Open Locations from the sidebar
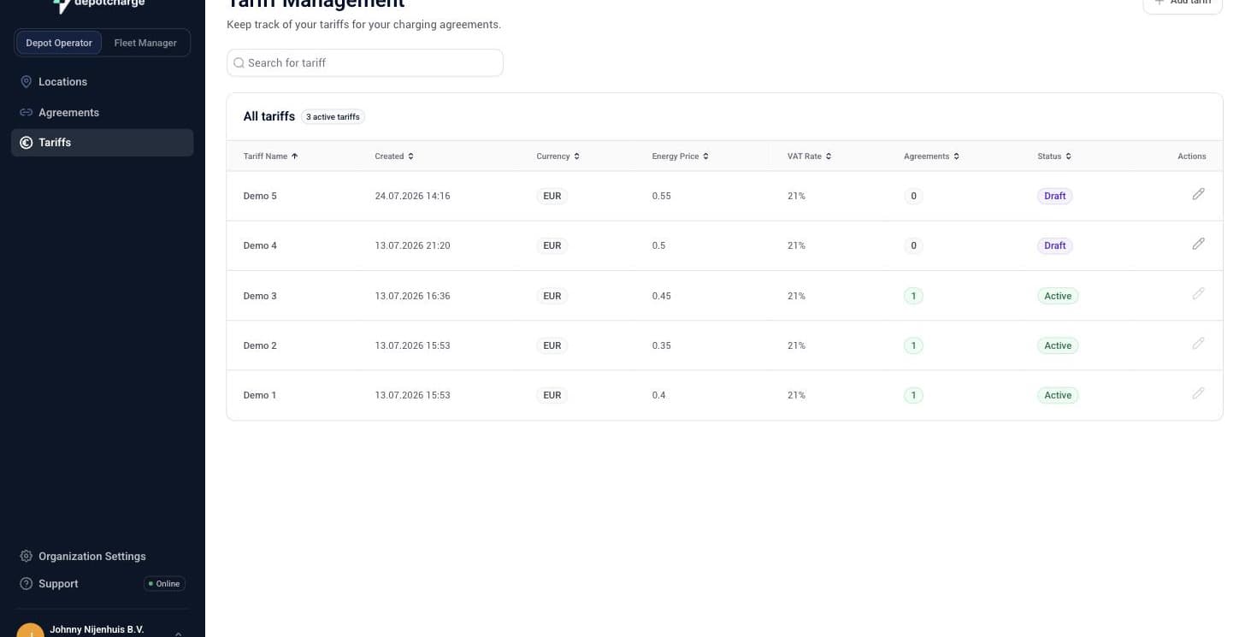This screenshot has height=637, width=1245. [102, 81]
